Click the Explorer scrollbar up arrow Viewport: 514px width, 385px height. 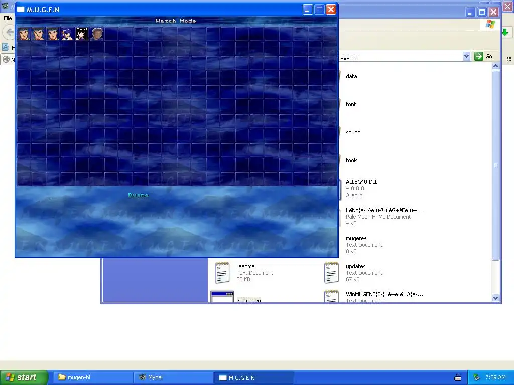coord(495,66)
